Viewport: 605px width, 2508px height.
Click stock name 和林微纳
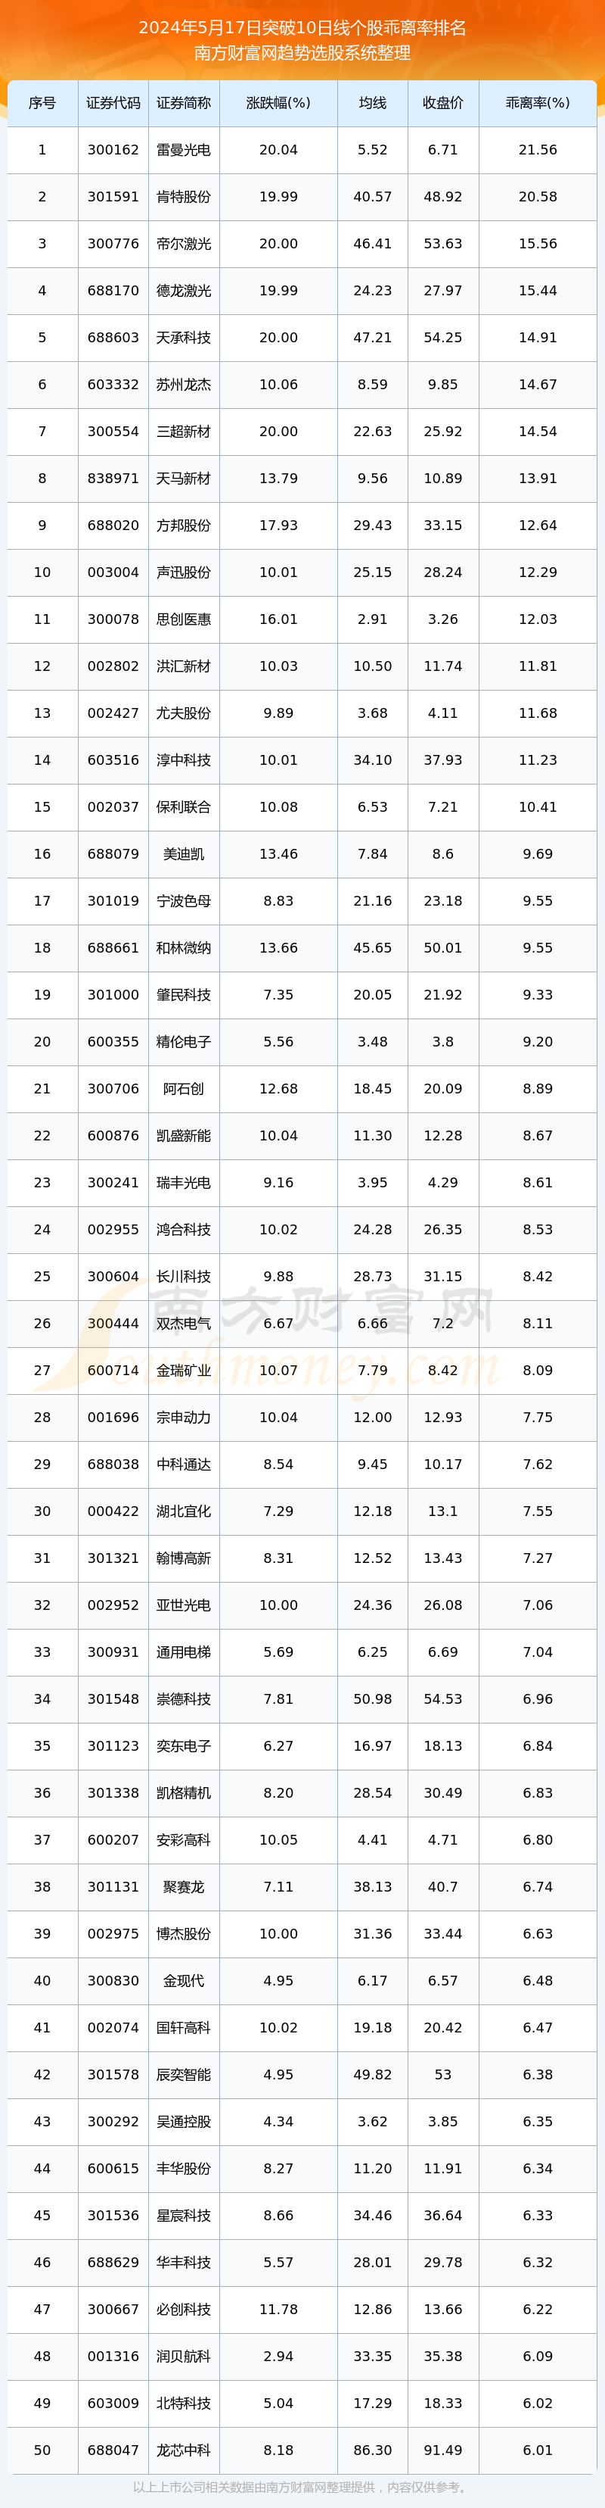(184, 947)
